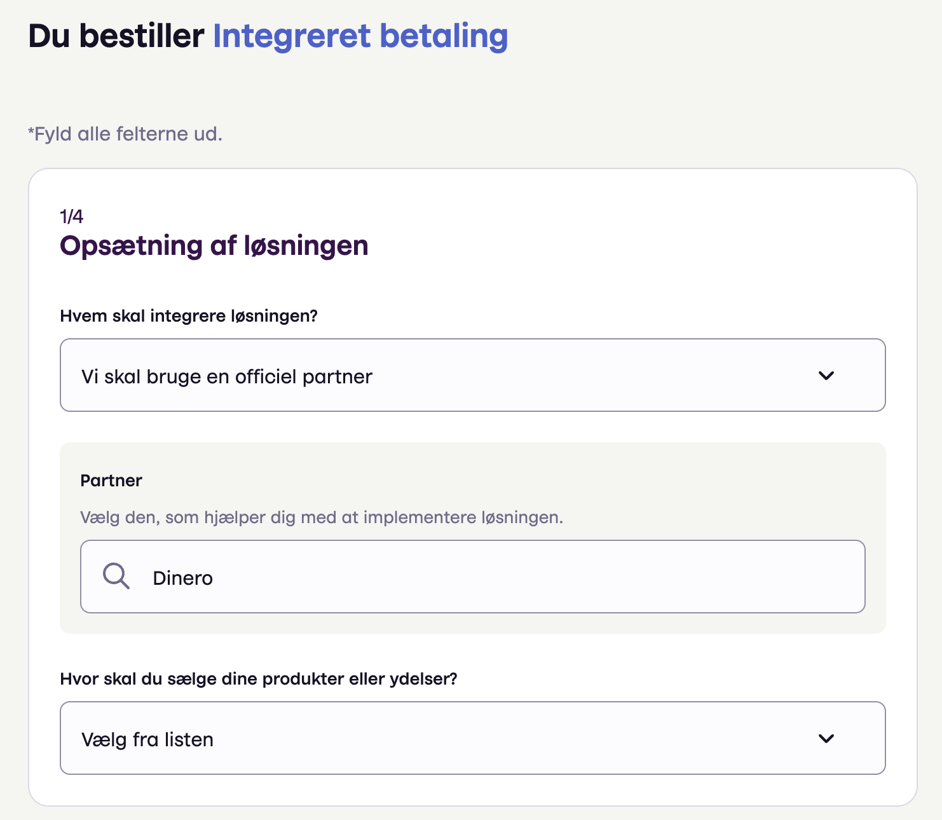Click the "Vælg fra listen" placeholder text

(147, 739)
